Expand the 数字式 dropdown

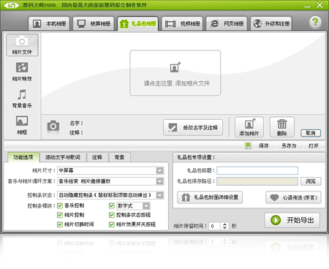click(146, 206)
